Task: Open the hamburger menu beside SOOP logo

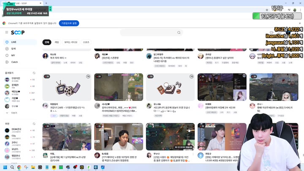Action: click(7, 33)
